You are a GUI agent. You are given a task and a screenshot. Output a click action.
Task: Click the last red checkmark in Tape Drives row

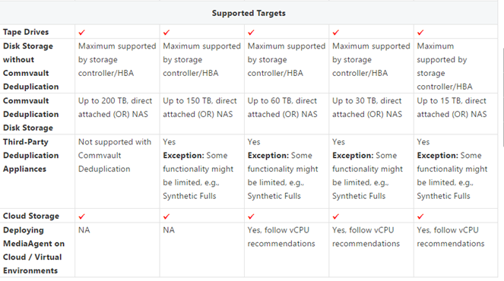click(420, 33)
